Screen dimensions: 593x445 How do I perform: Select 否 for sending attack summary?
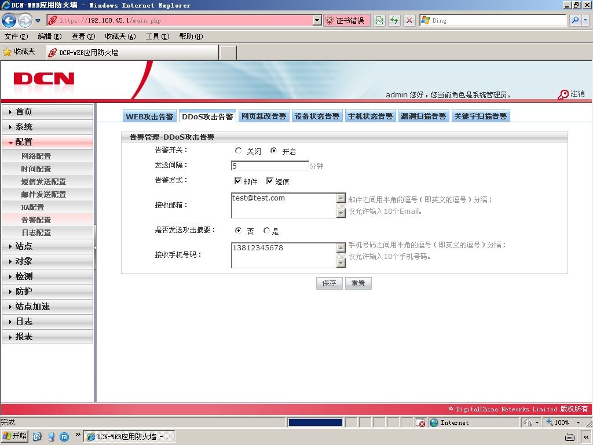pos(238,230)
